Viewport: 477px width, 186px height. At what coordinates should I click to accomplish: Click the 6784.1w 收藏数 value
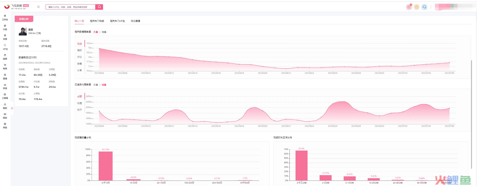point(23,87)
